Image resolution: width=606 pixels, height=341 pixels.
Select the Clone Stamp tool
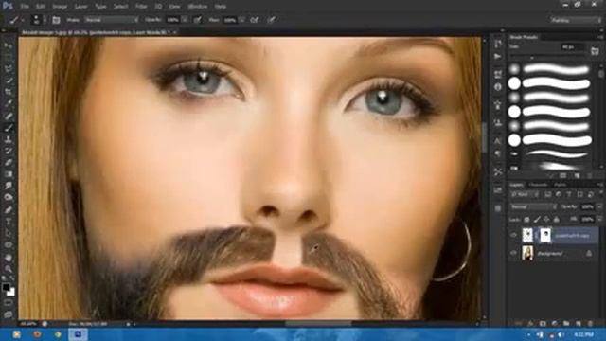[x=9, y=139]
